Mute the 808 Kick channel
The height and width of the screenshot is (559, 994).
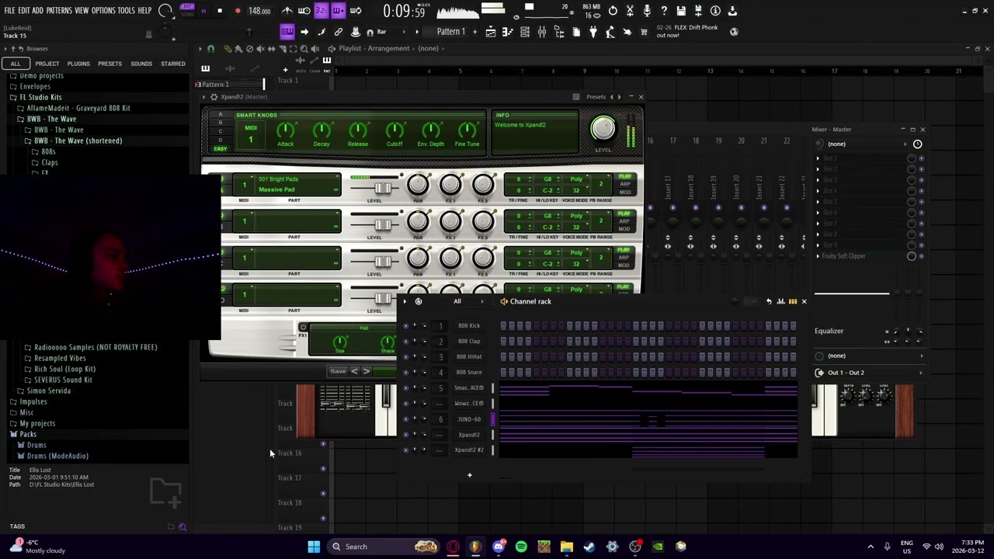click(x=405, y=326)
